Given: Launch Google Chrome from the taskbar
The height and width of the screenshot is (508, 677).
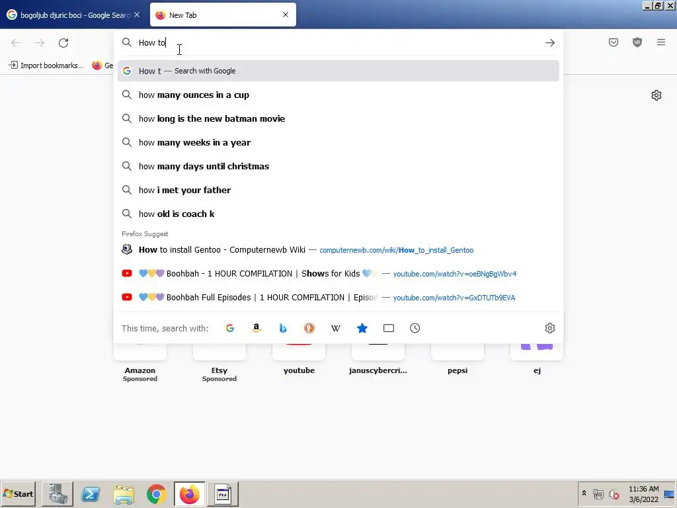Looking at the screenshot, I should pos(156,493).
